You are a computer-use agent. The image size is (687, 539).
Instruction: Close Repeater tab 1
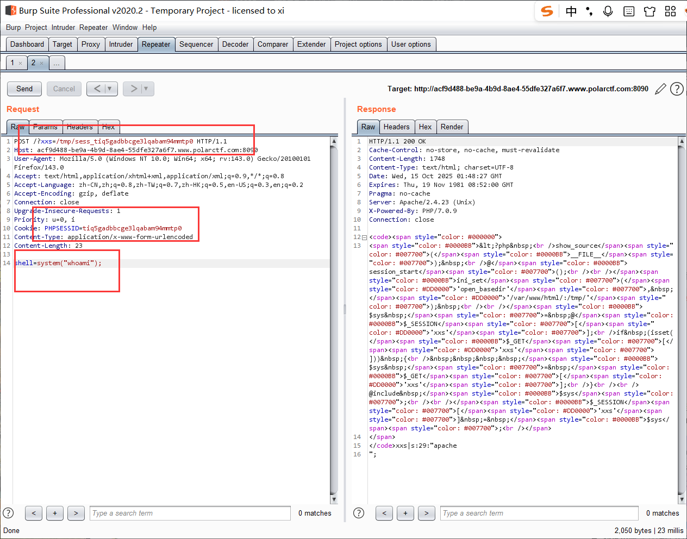(x=21, y=64)
